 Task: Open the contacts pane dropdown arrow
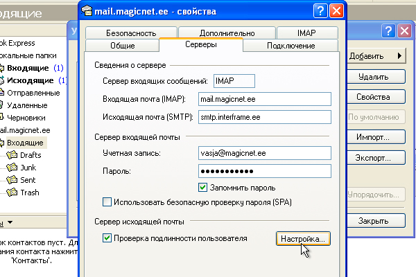10,222
